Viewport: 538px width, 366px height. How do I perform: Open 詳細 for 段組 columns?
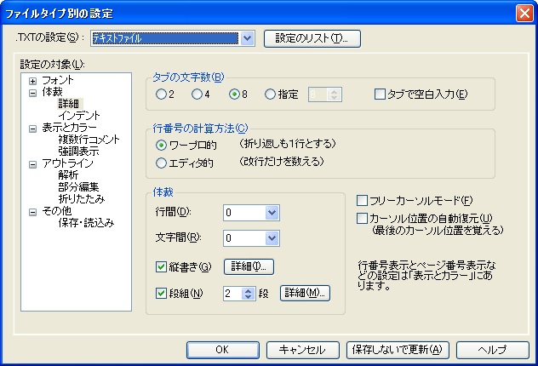click(305, 293)
